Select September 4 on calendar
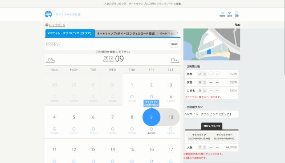Screen dimensions: 285x163 click(54, 122)
